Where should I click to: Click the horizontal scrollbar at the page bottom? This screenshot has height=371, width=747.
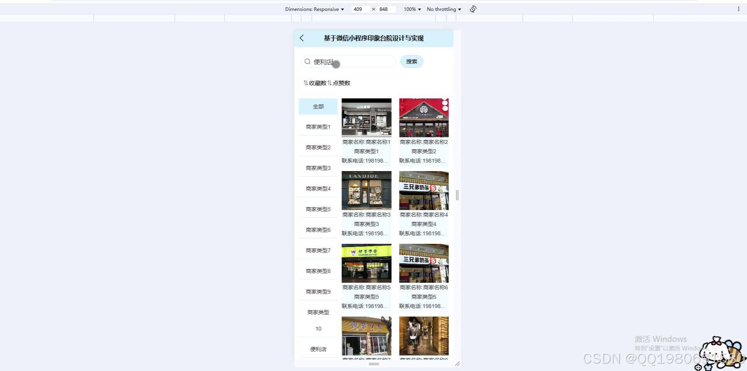point(373,365)
